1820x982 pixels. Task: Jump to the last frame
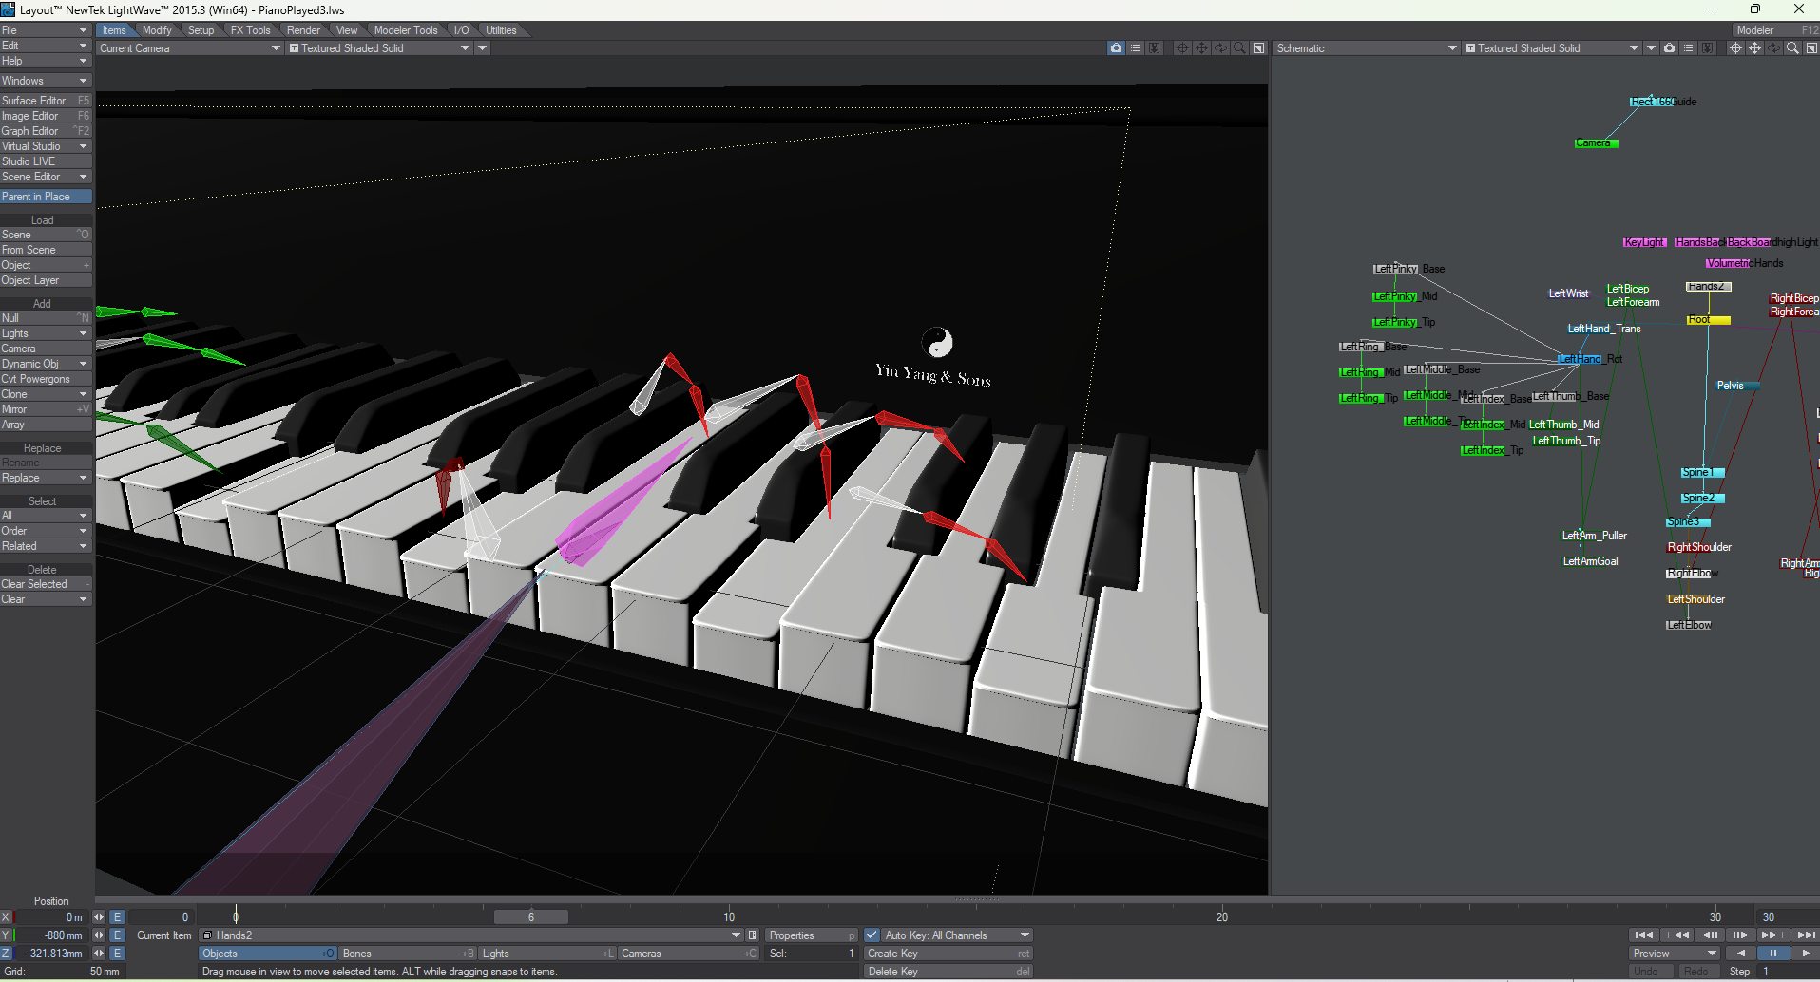click(x=1806, y=935)
